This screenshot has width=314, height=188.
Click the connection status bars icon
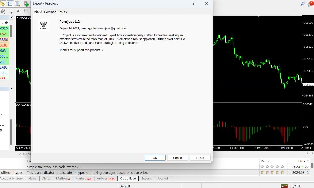pos(285,186)
